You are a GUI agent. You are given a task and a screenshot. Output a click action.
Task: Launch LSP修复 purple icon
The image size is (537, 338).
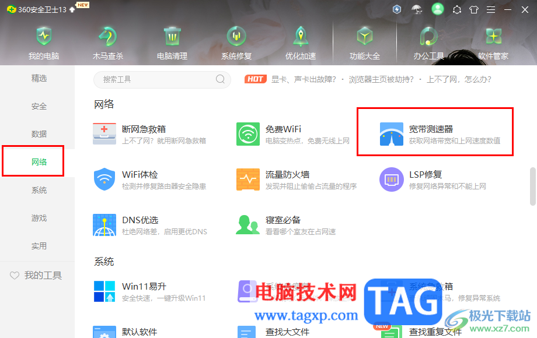(x=392, y=179)
